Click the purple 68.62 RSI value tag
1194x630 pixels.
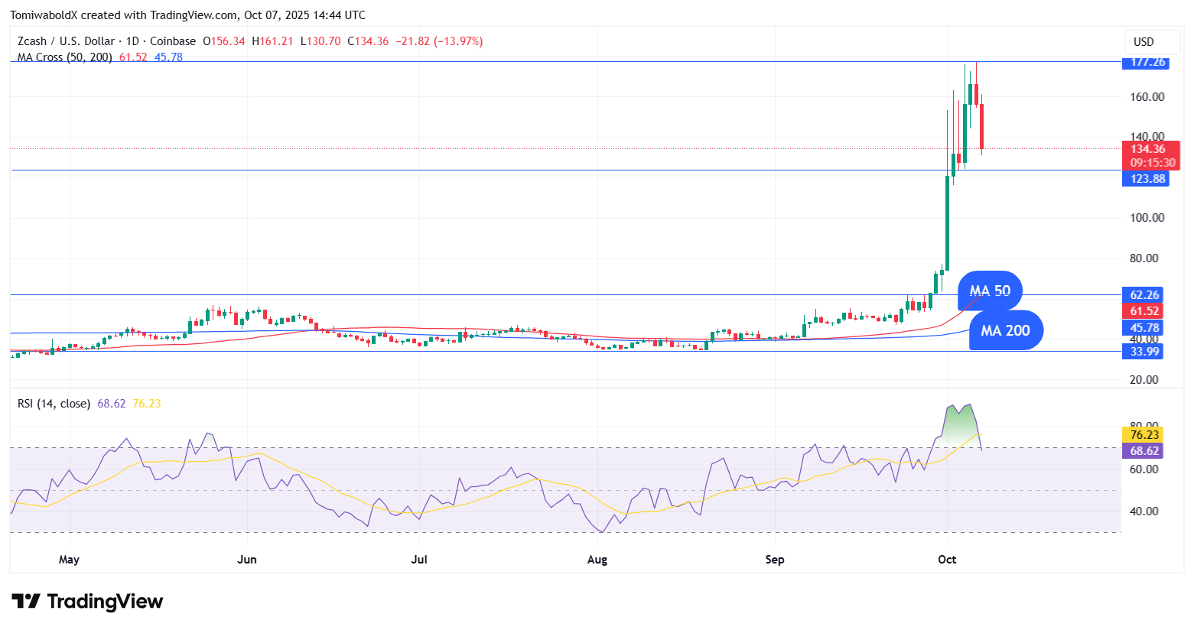(x=1145, y=451)
